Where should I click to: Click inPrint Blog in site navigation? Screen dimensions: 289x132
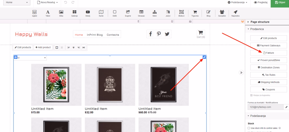[95, 35]
